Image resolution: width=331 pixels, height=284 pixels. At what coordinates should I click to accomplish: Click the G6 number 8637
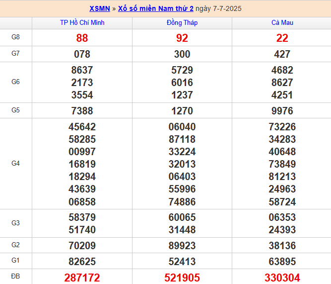click(x=82, y=70)
